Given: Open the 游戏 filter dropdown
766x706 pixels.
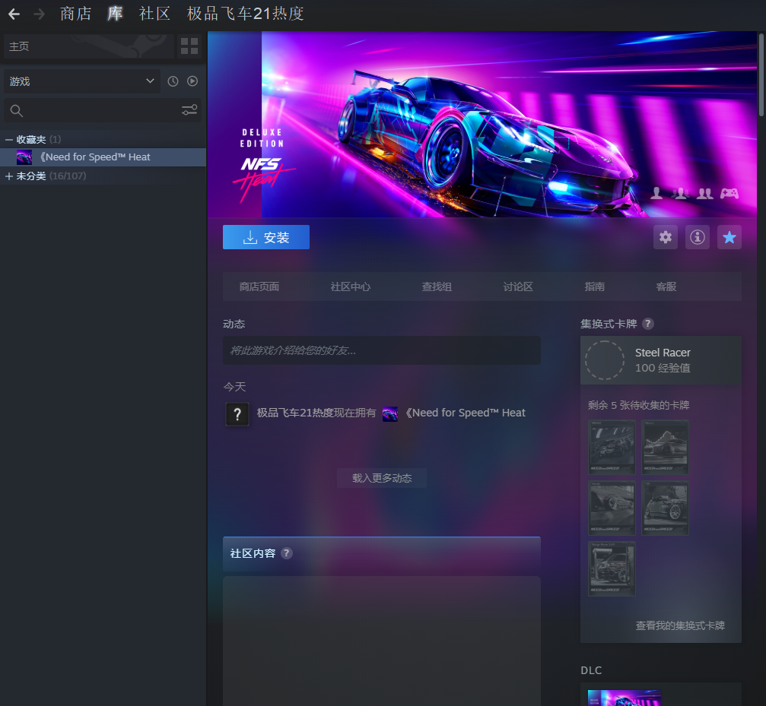Looking at the screenshot, I should (81, 81).
